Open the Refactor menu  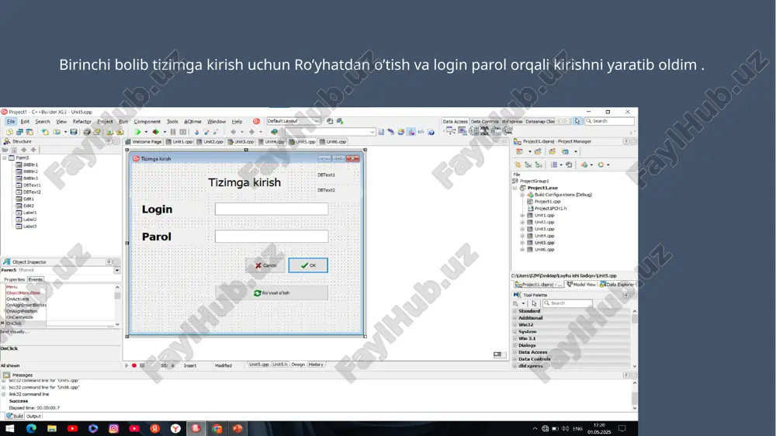(81, 121)
